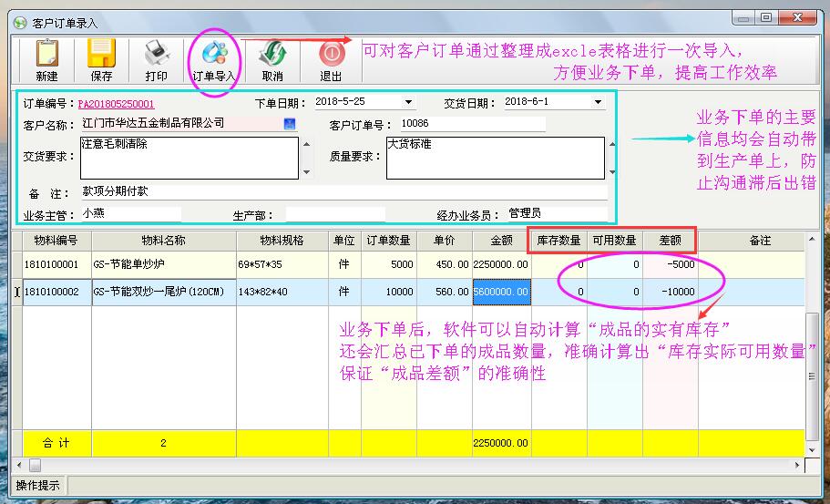830x504 pixels.
Task: Click the 单价 column header
Action: pyautogui.click(x=444, y=241)
